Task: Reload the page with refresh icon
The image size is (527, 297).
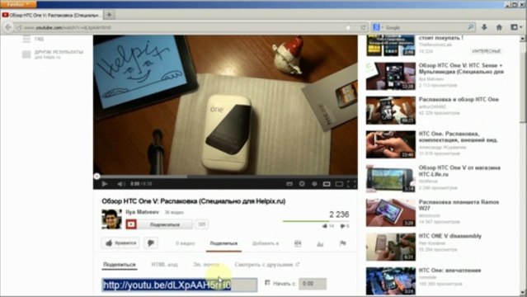Action: coord(363,27)
